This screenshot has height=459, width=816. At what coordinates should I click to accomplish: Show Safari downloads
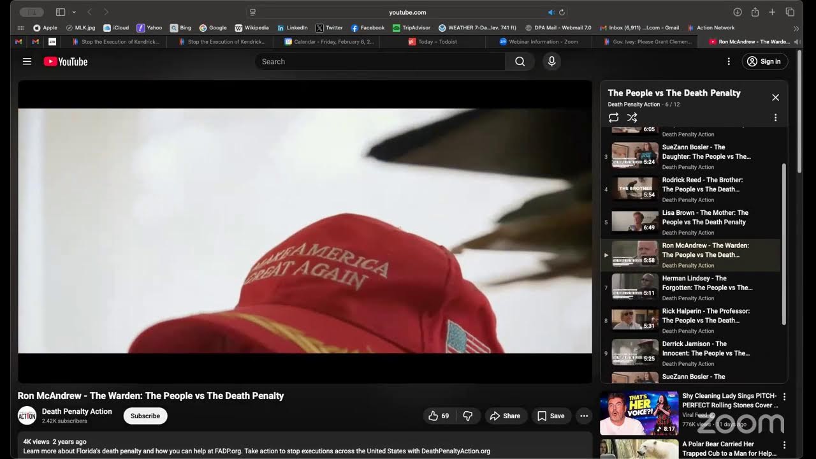(738, 12)
